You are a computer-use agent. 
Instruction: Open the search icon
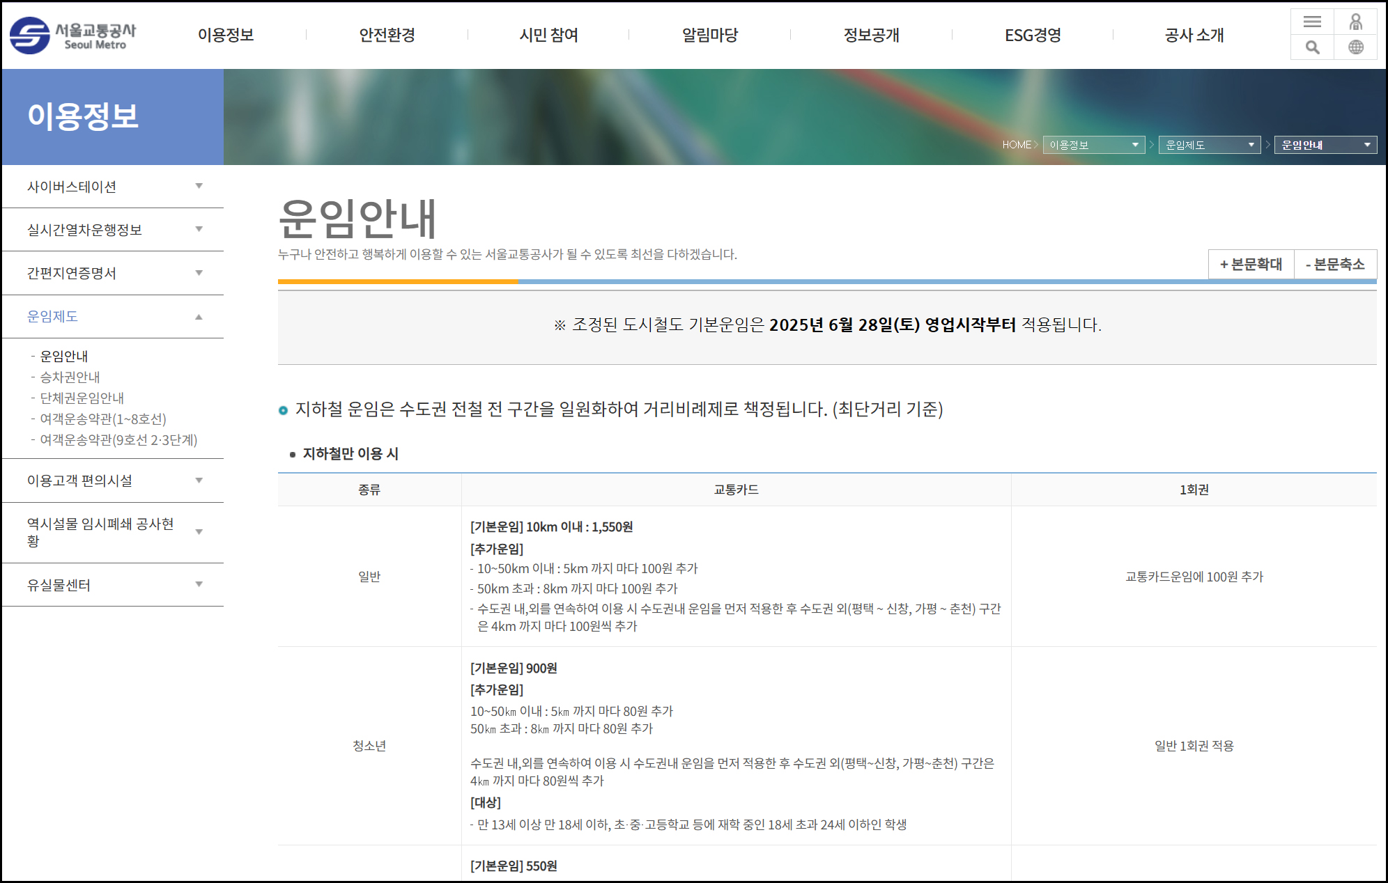point(1312,47)
